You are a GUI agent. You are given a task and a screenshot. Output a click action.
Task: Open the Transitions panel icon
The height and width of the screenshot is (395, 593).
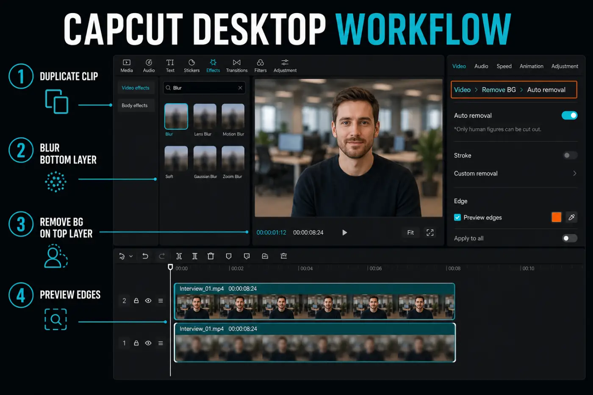tap(237, 63)
